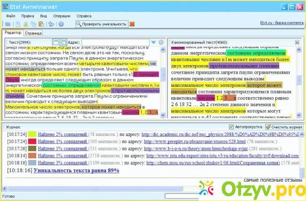Open the Правка menu
The height and width of the screenshot is (201, 306).
(28, 16)
